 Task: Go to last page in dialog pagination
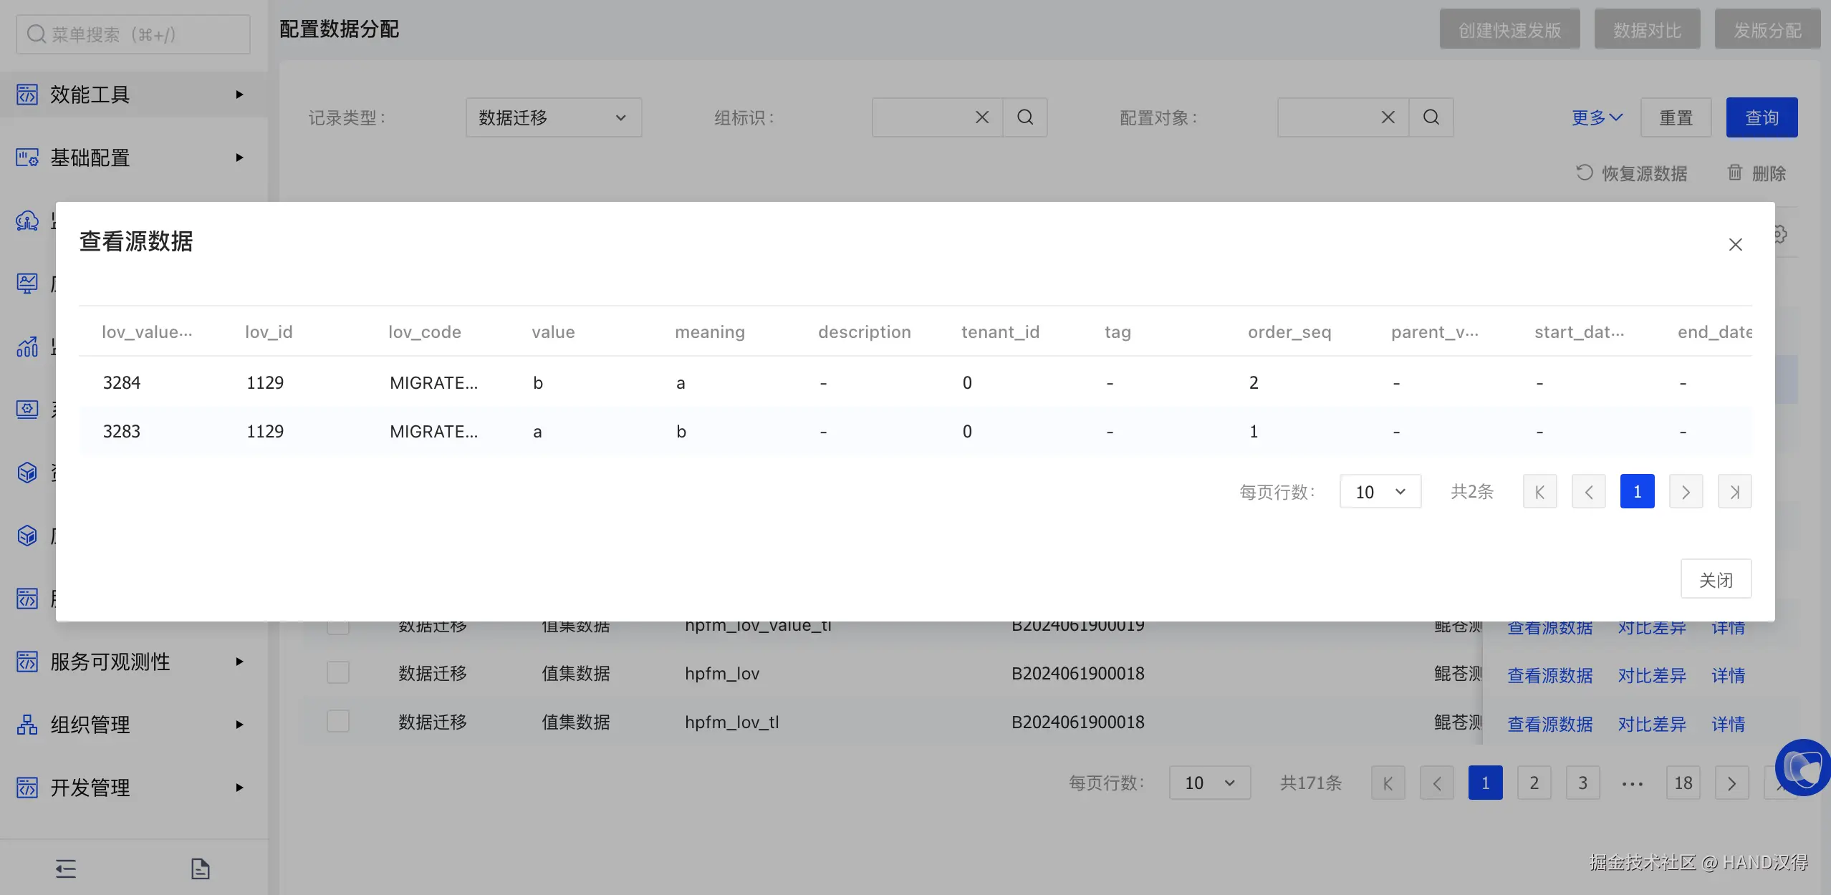(x=1734, y=492)
